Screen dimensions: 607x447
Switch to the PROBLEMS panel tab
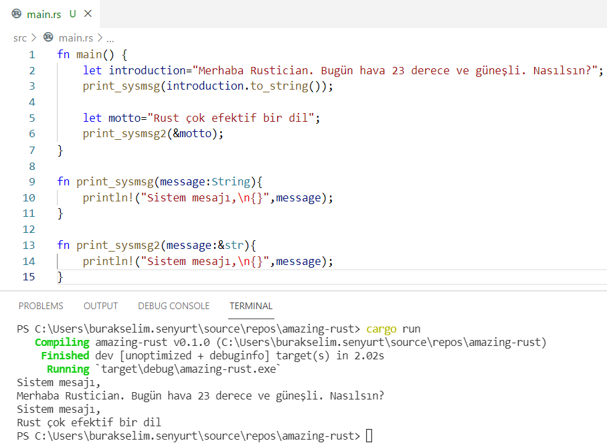[41, 306]
